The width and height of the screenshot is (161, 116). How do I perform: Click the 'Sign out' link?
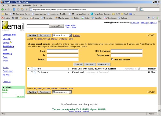tap(153, 22)
